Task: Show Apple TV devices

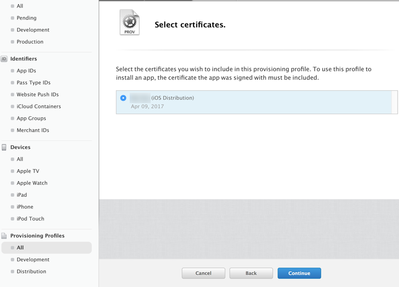Action: (x=28, y=171)
